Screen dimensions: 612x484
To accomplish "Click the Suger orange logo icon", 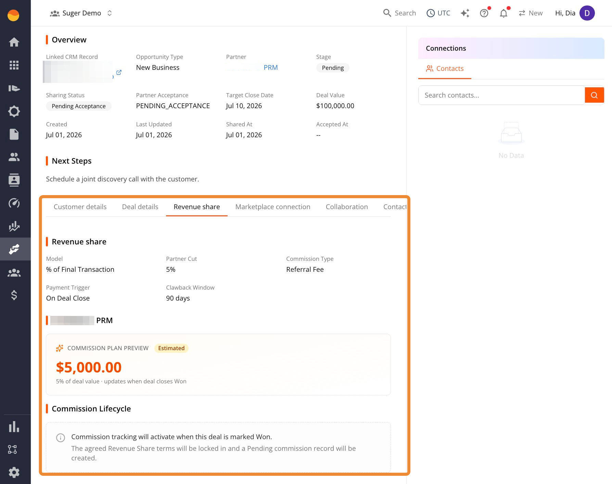I will point(13,15).
